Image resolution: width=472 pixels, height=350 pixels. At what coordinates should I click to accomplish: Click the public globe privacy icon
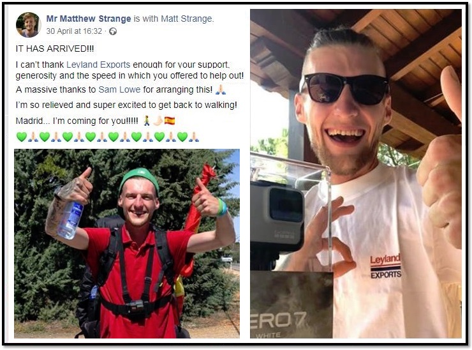pyautogui.click(x=113, y=31)
